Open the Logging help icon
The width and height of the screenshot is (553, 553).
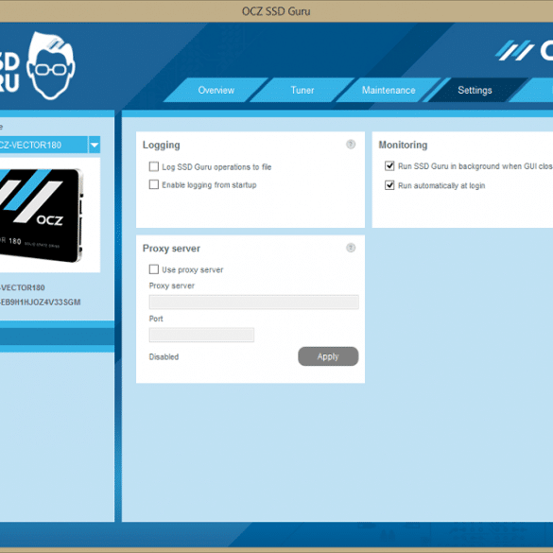coord(351,145)
